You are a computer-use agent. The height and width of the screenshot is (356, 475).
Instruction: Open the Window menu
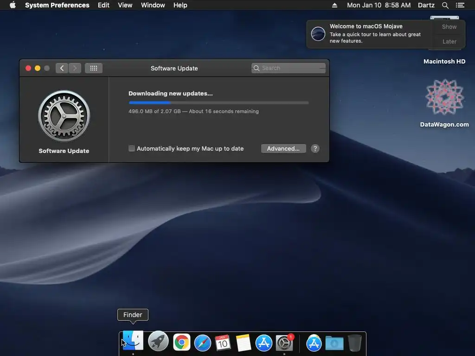(x=153, y=5)
